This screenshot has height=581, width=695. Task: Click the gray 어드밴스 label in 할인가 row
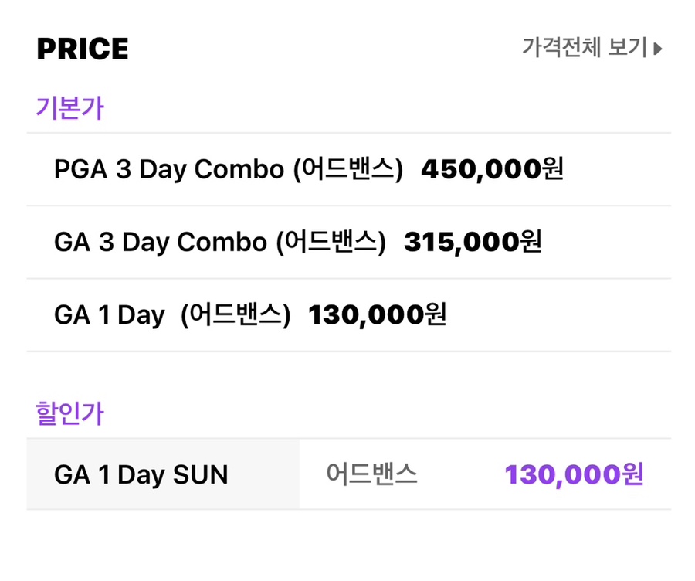(371, 474)
